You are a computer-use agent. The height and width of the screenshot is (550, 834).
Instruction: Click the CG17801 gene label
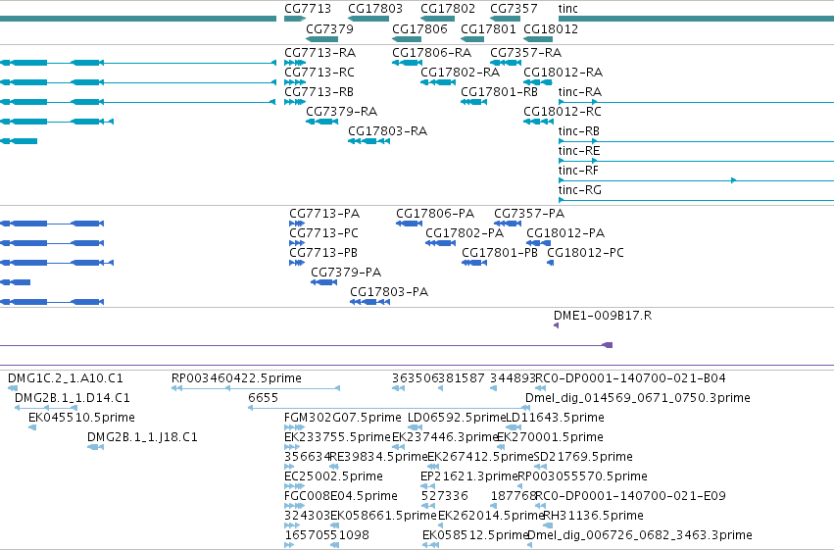click(488, 28)
